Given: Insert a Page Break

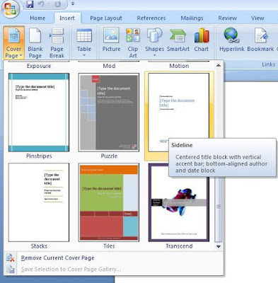Looking at the screenshot, I should 57,42.
